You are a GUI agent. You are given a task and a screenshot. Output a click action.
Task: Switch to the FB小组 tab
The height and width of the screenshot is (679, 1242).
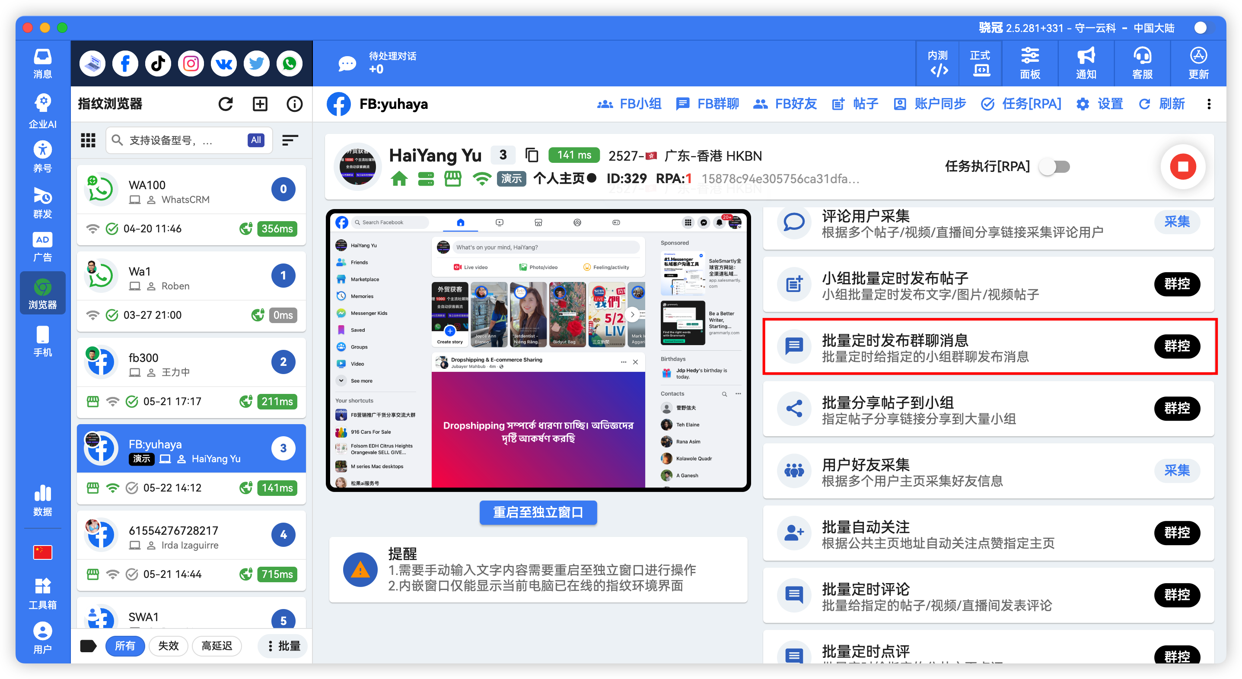(630, 104)
